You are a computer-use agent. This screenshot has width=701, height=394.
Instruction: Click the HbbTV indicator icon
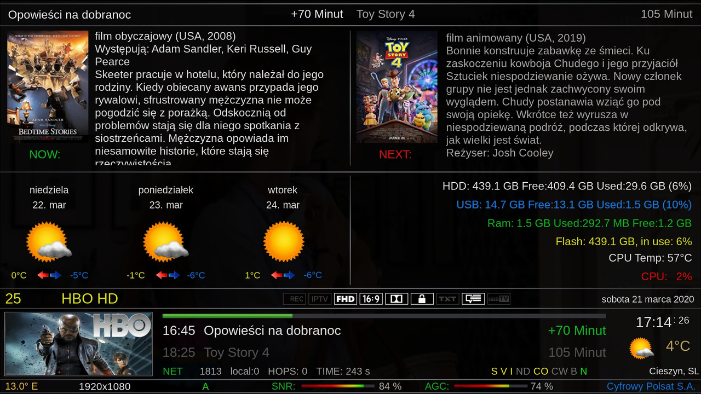498,299
